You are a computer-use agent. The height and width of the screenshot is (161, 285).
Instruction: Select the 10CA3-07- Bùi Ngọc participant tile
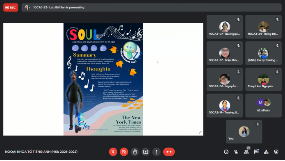click(x=225, y=27)
